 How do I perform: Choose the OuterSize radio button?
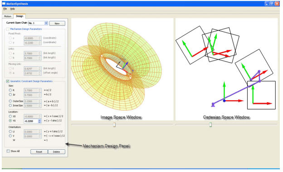(10, 101)
